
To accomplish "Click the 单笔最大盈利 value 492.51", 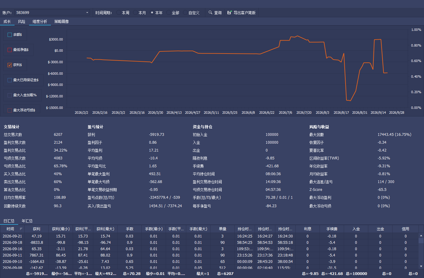I will (x=155, y=174).
